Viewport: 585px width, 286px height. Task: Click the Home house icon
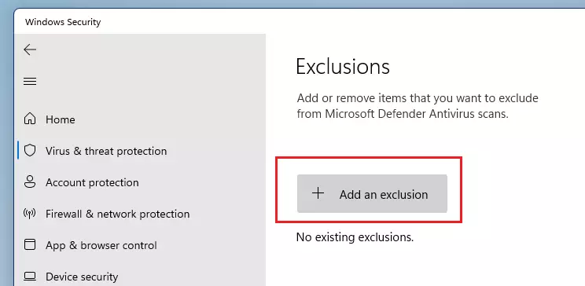(30, 119)
